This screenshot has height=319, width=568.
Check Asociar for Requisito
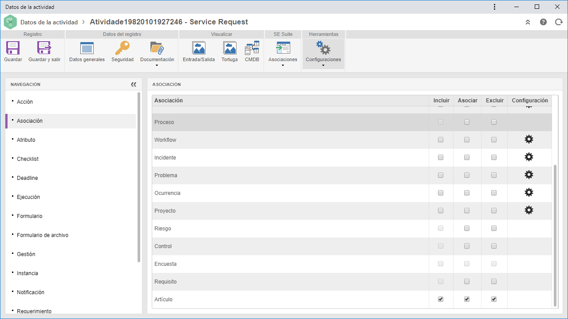(x=467, y=281)
